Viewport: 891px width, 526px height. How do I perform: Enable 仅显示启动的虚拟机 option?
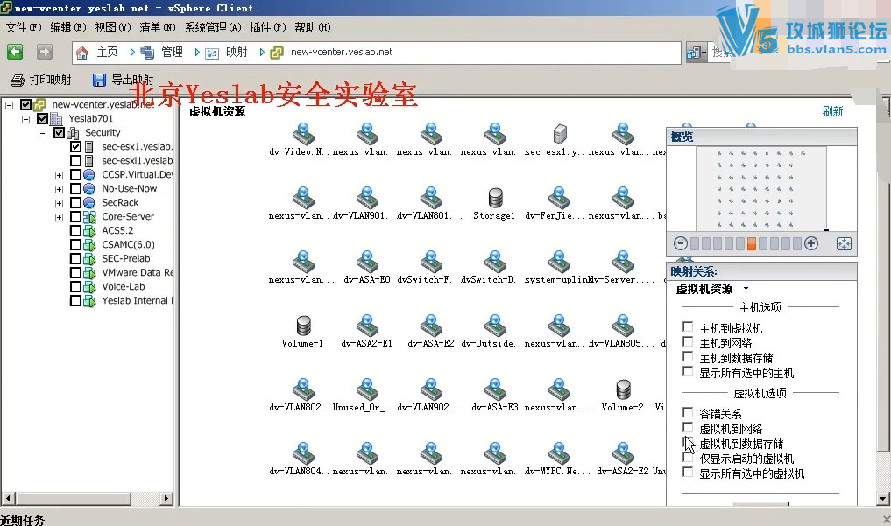click(688, 458)
